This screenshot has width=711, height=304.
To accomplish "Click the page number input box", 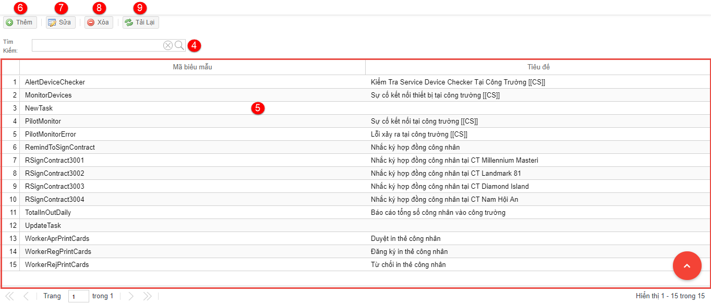I will coord(79,296).
